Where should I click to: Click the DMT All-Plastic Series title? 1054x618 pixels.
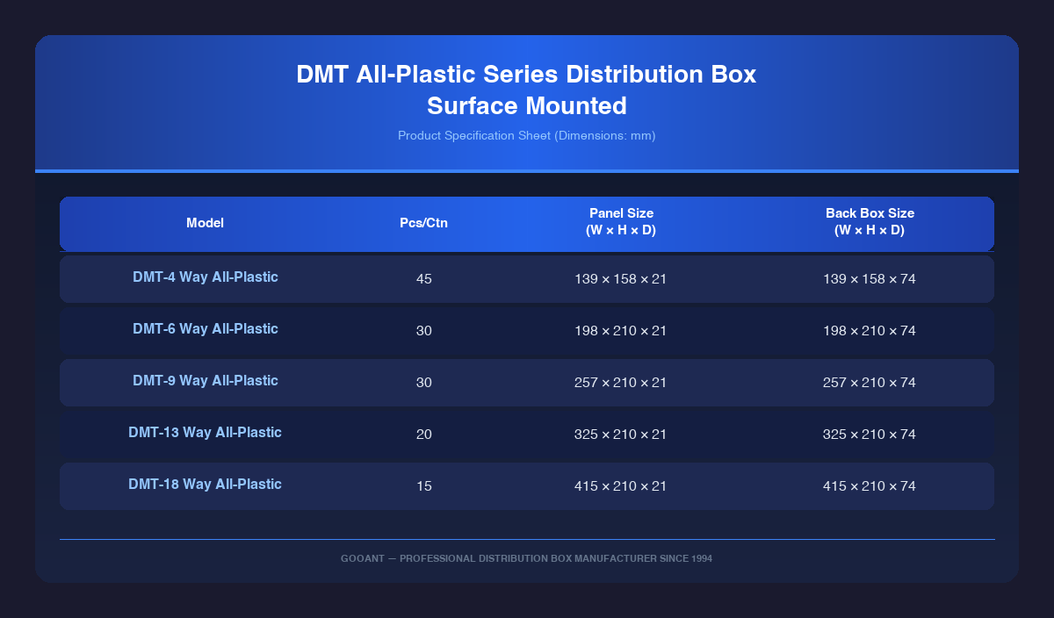click(526, 90)
